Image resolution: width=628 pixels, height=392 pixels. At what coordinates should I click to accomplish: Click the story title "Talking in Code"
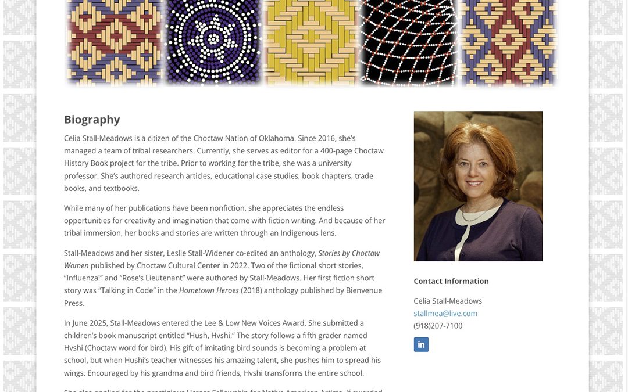(x=131, y=290)
